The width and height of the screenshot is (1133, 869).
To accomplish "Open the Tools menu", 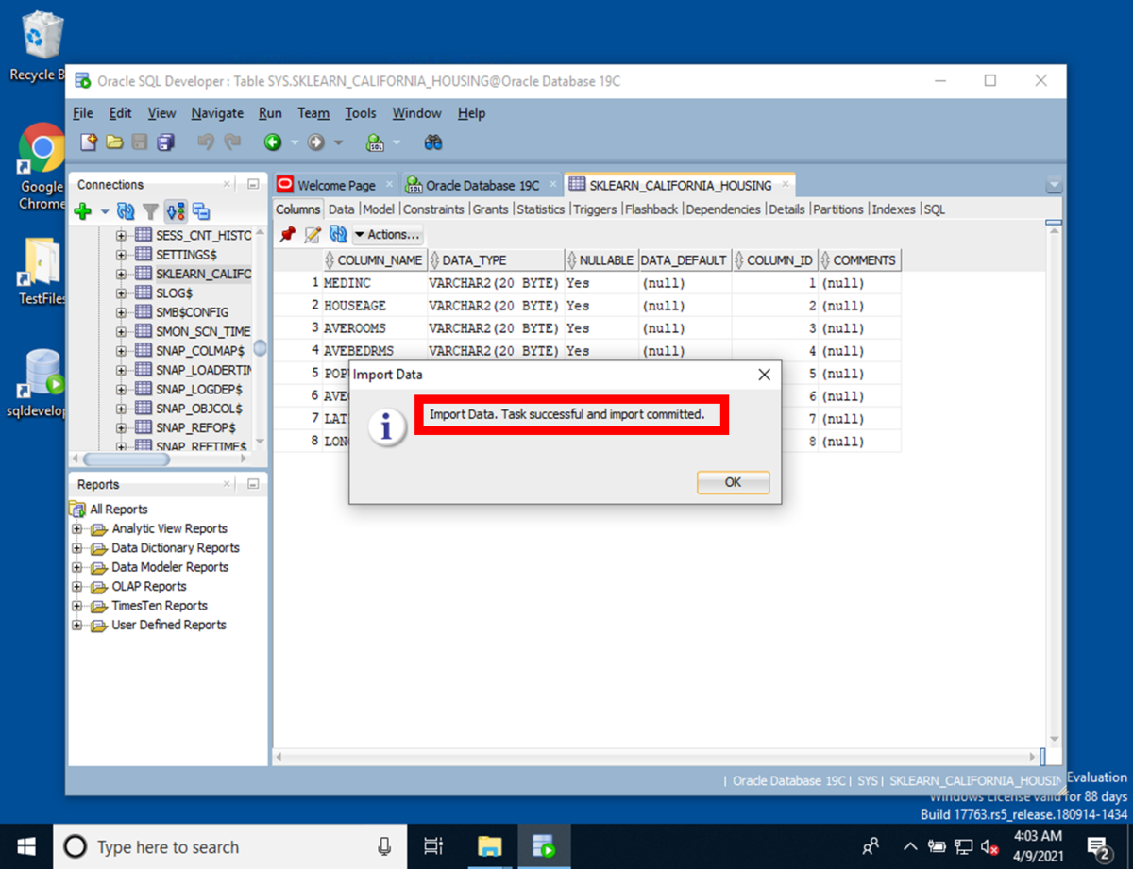I will [361, 113].
